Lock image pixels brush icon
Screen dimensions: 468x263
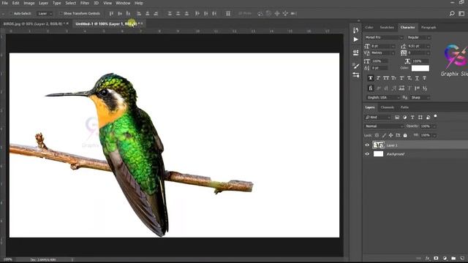point(384,135)
